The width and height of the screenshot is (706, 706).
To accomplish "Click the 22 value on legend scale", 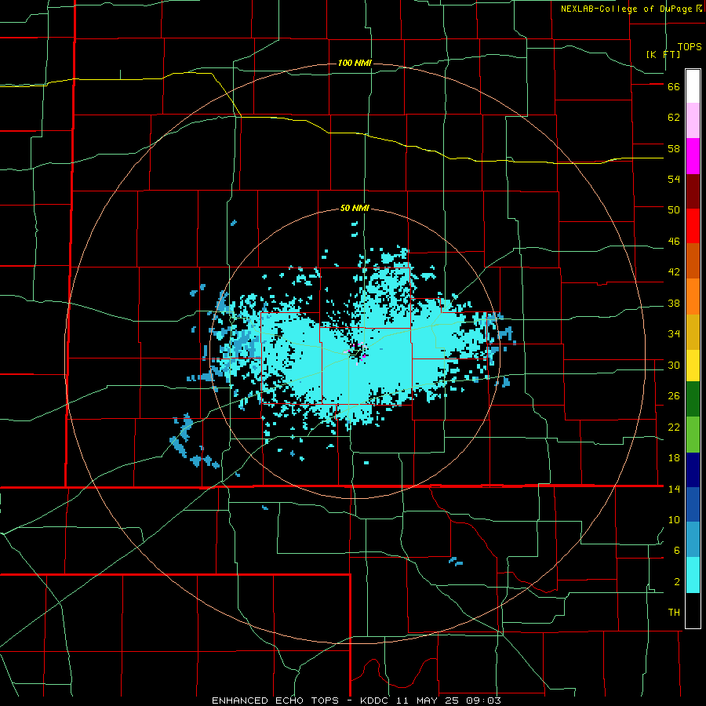I will click(674, 427).
